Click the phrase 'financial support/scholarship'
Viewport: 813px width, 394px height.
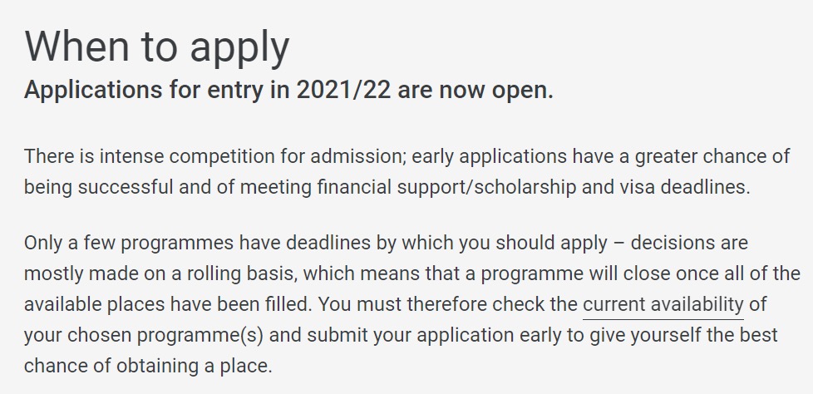pyautogui.click(x=446, y=188)
